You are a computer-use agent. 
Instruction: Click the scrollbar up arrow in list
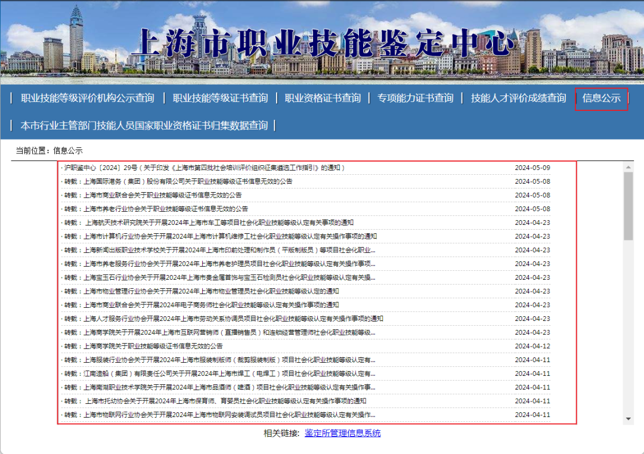628,166
